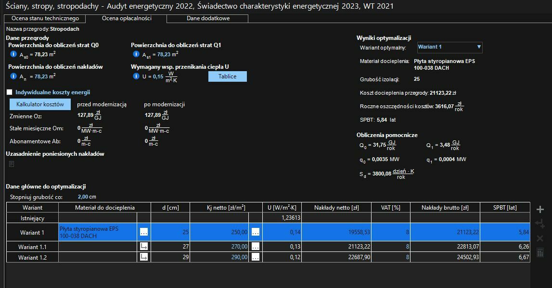552x288 pixels.
Task: Click the Materiał do docieplenia column header
Action: (104, 208)
